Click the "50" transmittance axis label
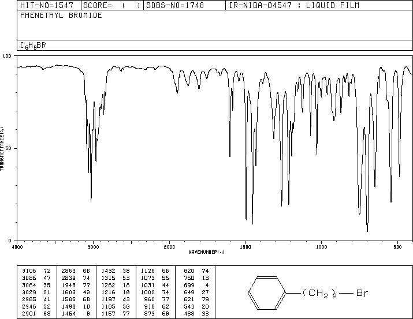This screenshot has width=413, height=319. [x=8, y=148]
